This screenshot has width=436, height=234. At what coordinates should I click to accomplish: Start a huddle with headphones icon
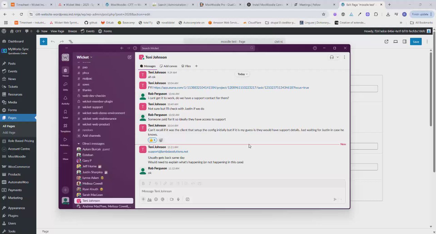332,57
